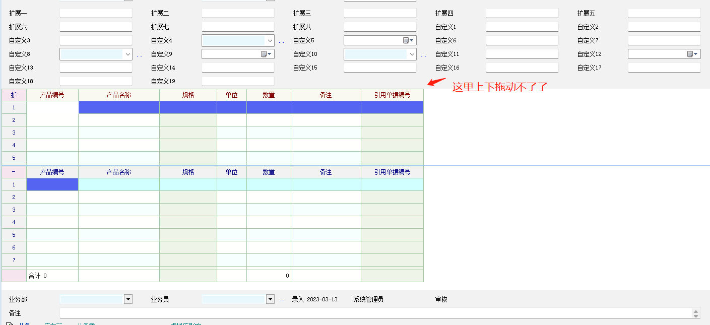Click the 备注 field spinner at right edge

pos(696,313)
